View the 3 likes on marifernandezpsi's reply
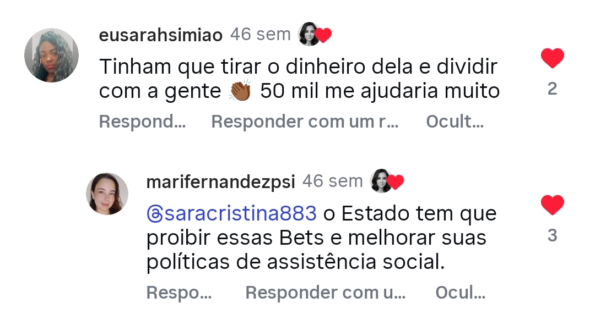The height and width of the screenshot is (314, 595). click(552, 236)
